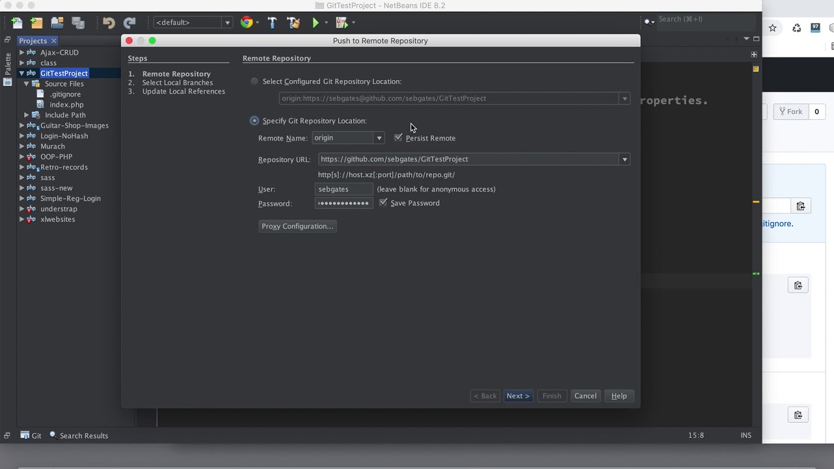Click into the Password field

click(x=344, y=203)
